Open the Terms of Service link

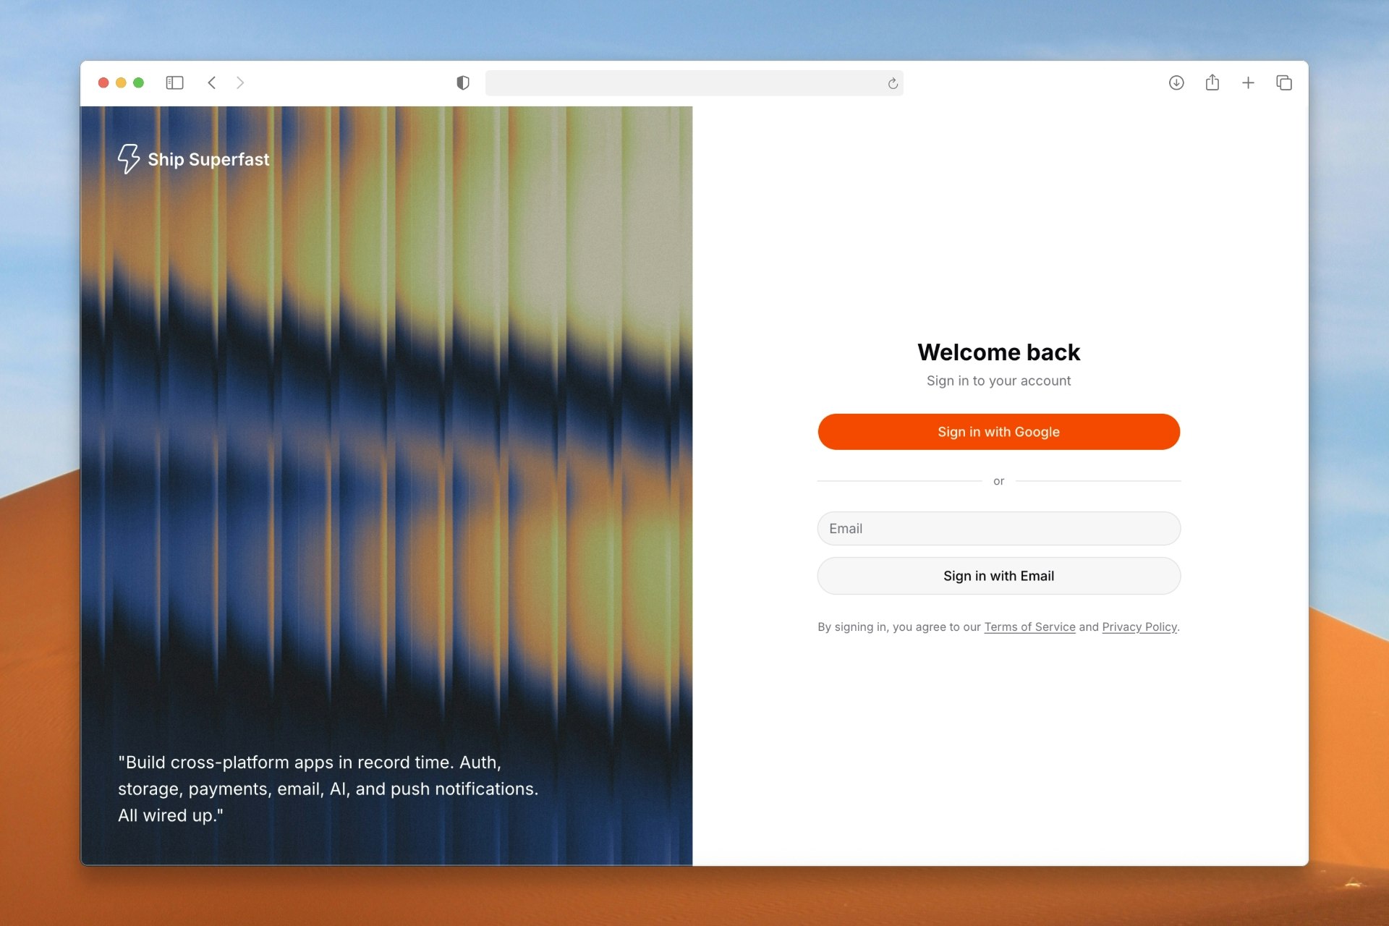pos(1029,627)
